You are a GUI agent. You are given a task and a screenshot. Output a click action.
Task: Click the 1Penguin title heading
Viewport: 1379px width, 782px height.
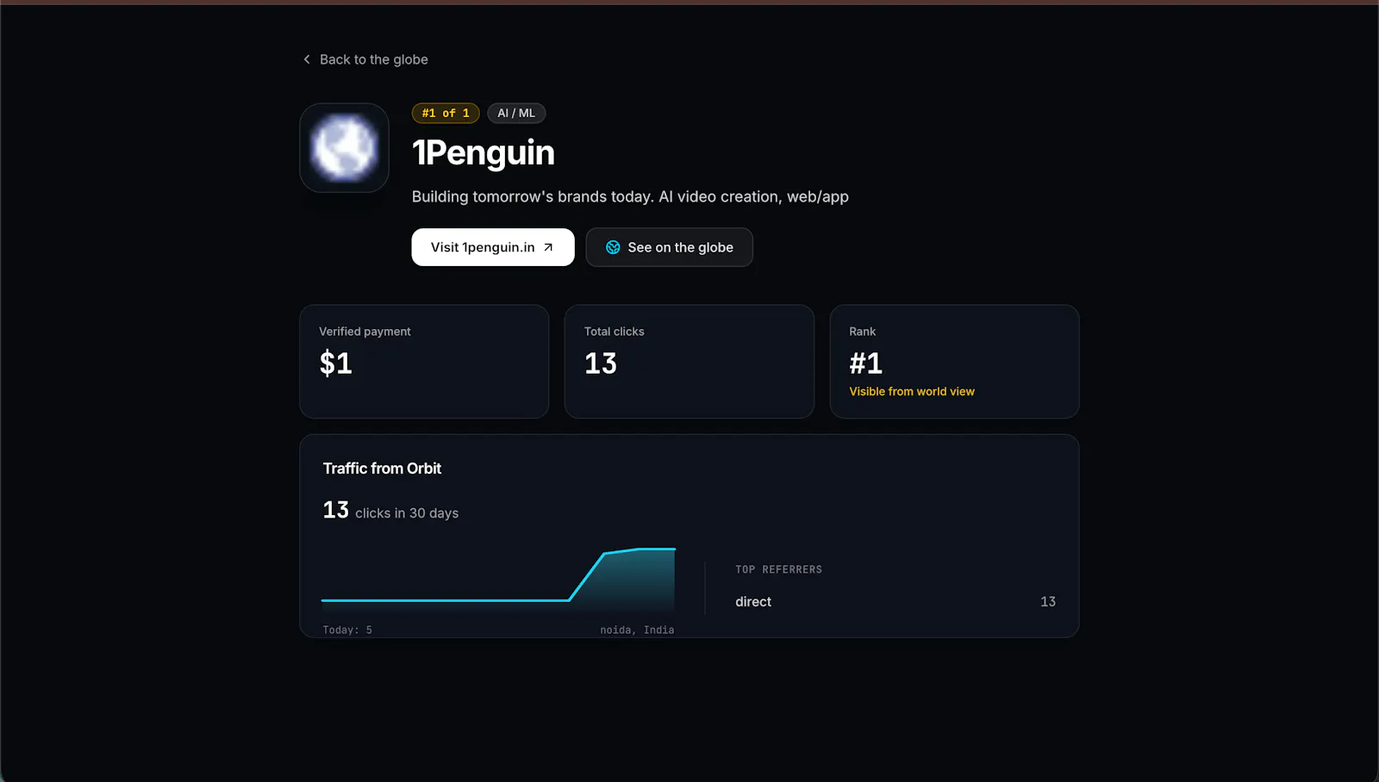[484, 152]
